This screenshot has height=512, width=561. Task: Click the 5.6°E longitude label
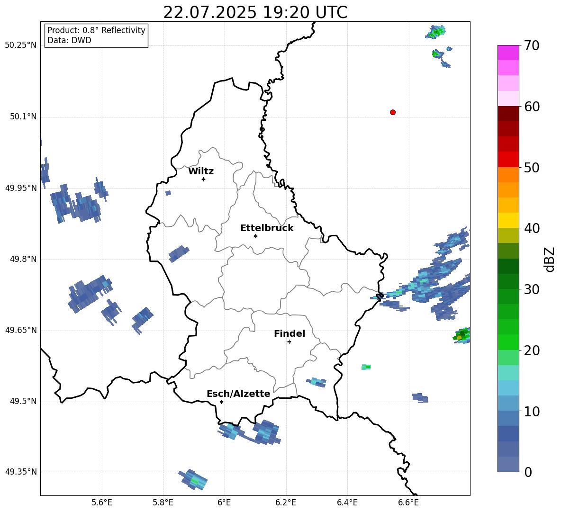101,503
